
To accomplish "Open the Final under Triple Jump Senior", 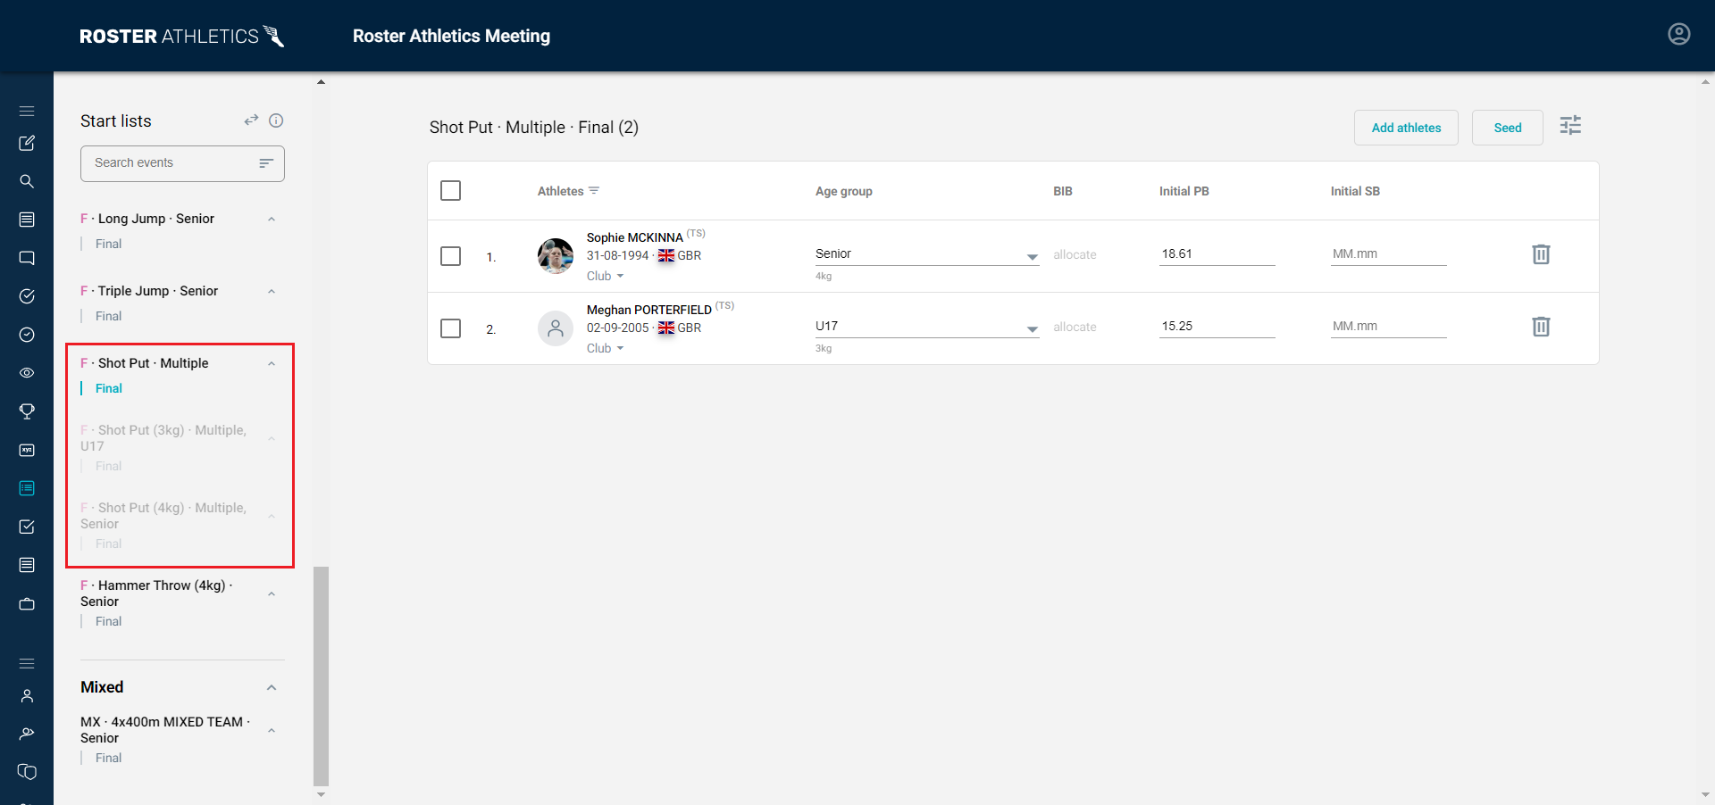I will [x=107, y=316].
